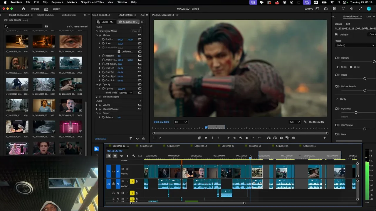Open the Effect Controls filter funnel
The height and width of the screenshot is (211, 376).
[131, 139]
